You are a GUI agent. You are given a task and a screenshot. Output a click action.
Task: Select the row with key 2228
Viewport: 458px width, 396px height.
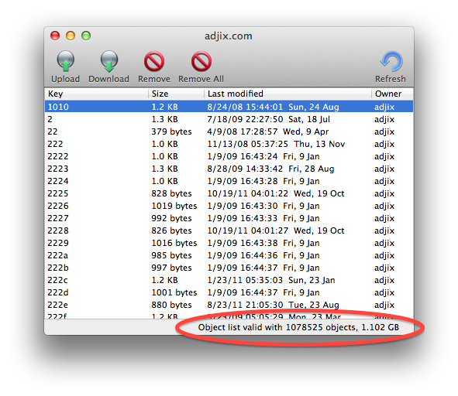(x=229, y=230)
